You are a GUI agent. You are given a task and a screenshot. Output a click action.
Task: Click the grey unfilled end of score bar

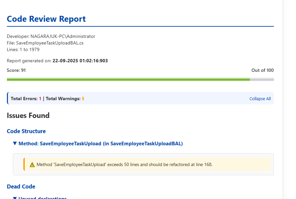(262, 79)
